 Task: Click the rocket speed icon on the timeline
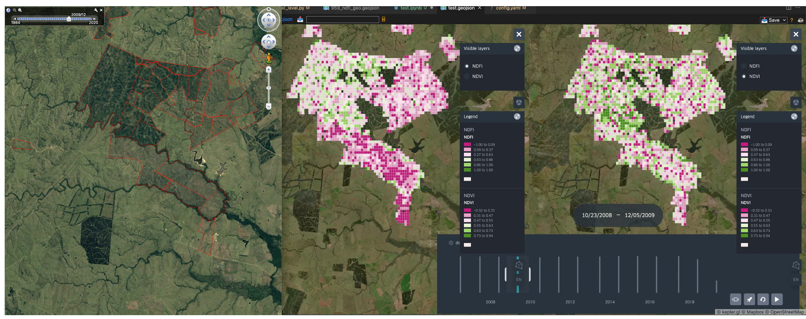pos(749,299)
